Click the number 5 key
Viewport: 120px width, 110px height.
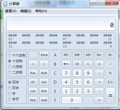(x=77, y=82)
